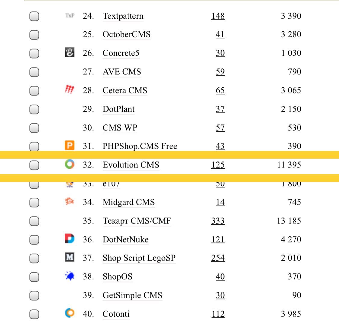Click Cetera CMS site count 65
This screenshot has height=329, width=339.
pos(220,90)
